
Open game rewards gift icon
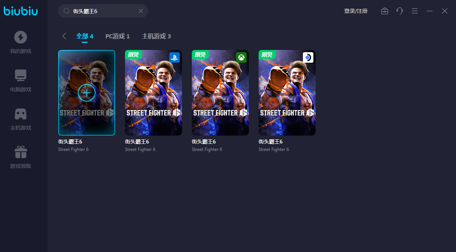point(21,152)
